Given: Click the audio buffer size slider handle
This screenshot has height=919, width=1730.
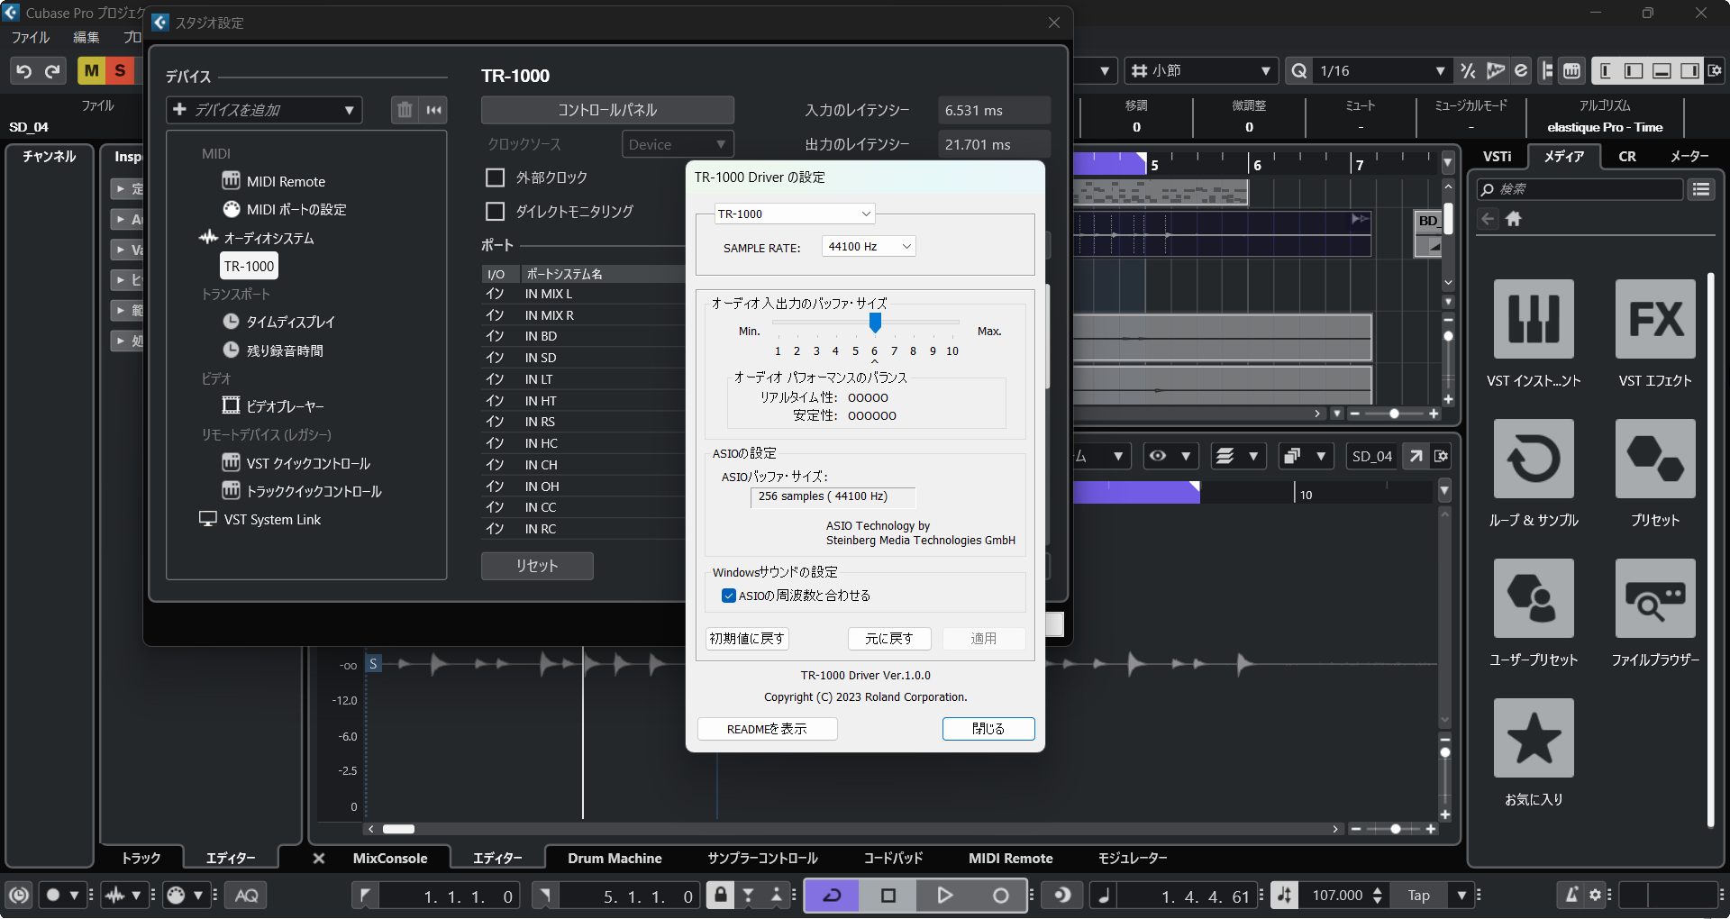Looking at the screenshot, I should click(x=875, y=322).
